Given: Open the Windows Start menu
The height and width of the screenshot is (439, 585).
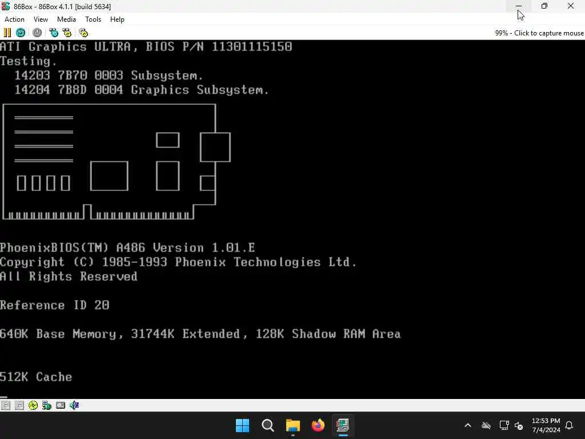Looking at the screenshot, I should click(x=242, y=425).
